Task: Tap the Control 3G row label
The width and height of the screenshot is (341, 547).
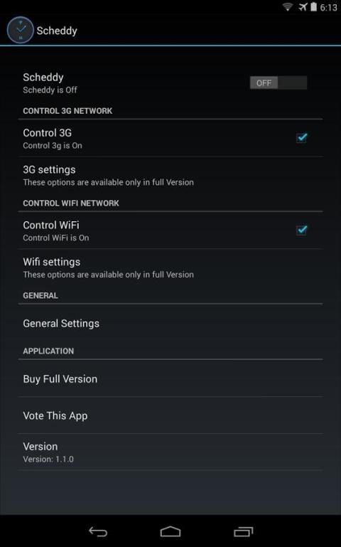Action: click(48, 133)
